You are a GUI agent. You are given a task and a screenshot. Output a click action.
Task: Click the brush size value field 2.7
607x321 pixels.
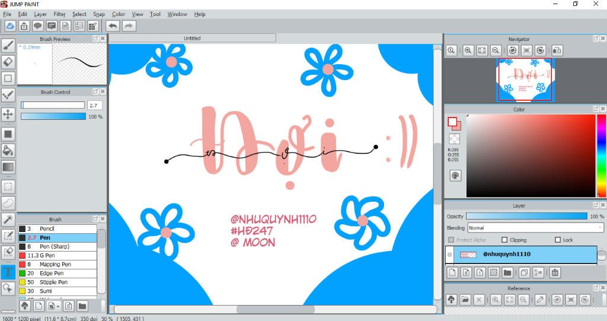pyautogui.click(x=95, y=105)
